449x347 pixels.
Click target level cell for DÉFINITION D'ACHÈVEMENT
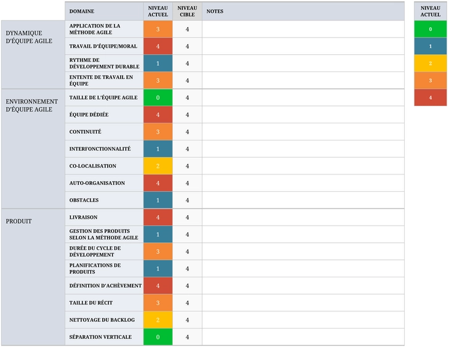click(187, 286)
